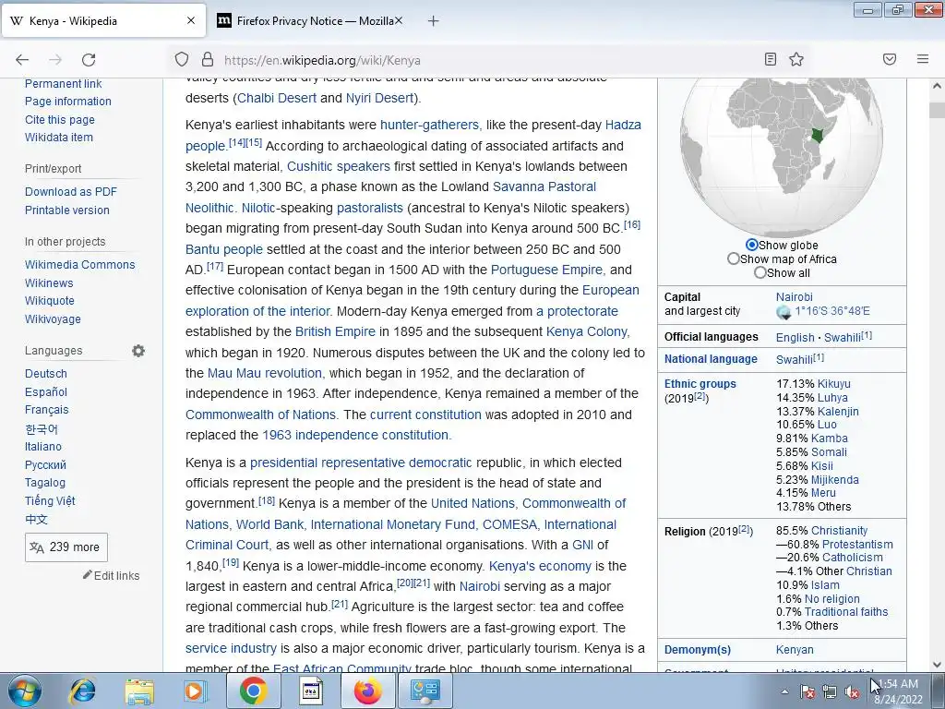Reload the page with the refresh icon
Screen dimensions: 945x709
(89, 60)
